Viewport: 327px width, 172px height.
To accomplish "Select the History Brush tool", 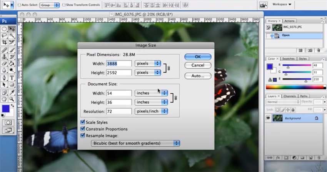I will click(12, 57).
